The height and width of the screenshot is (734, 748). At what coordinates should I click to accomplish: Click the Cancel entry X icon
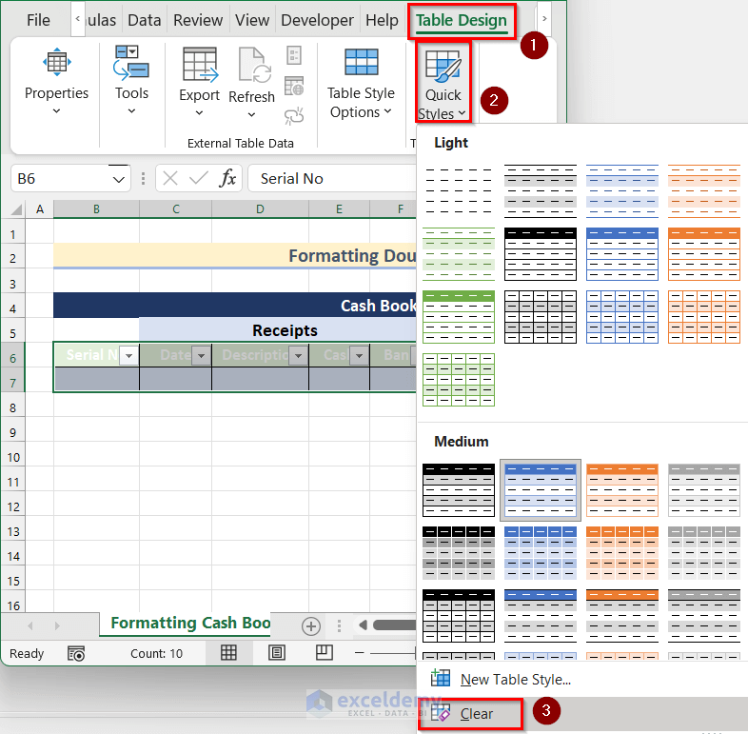click(x=170, y=178)
